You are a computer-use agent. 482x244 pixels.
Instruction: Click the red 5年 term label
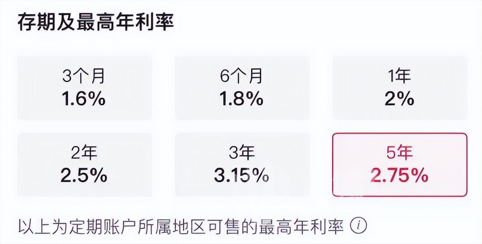[x=399, y=153]
